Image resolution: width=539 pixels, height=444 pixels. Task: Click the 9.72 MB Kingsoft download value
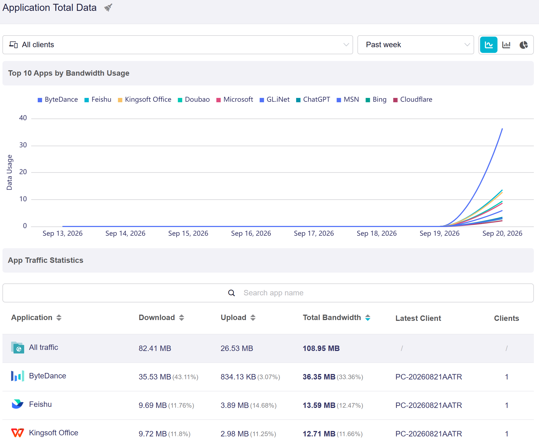pos(153,434)
